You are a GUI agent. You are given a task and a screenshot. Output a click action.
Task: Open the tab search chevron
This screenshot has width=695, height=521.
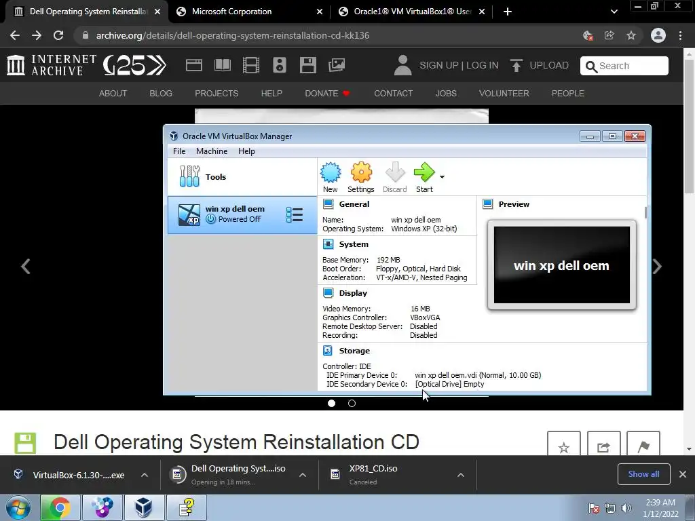614,12
